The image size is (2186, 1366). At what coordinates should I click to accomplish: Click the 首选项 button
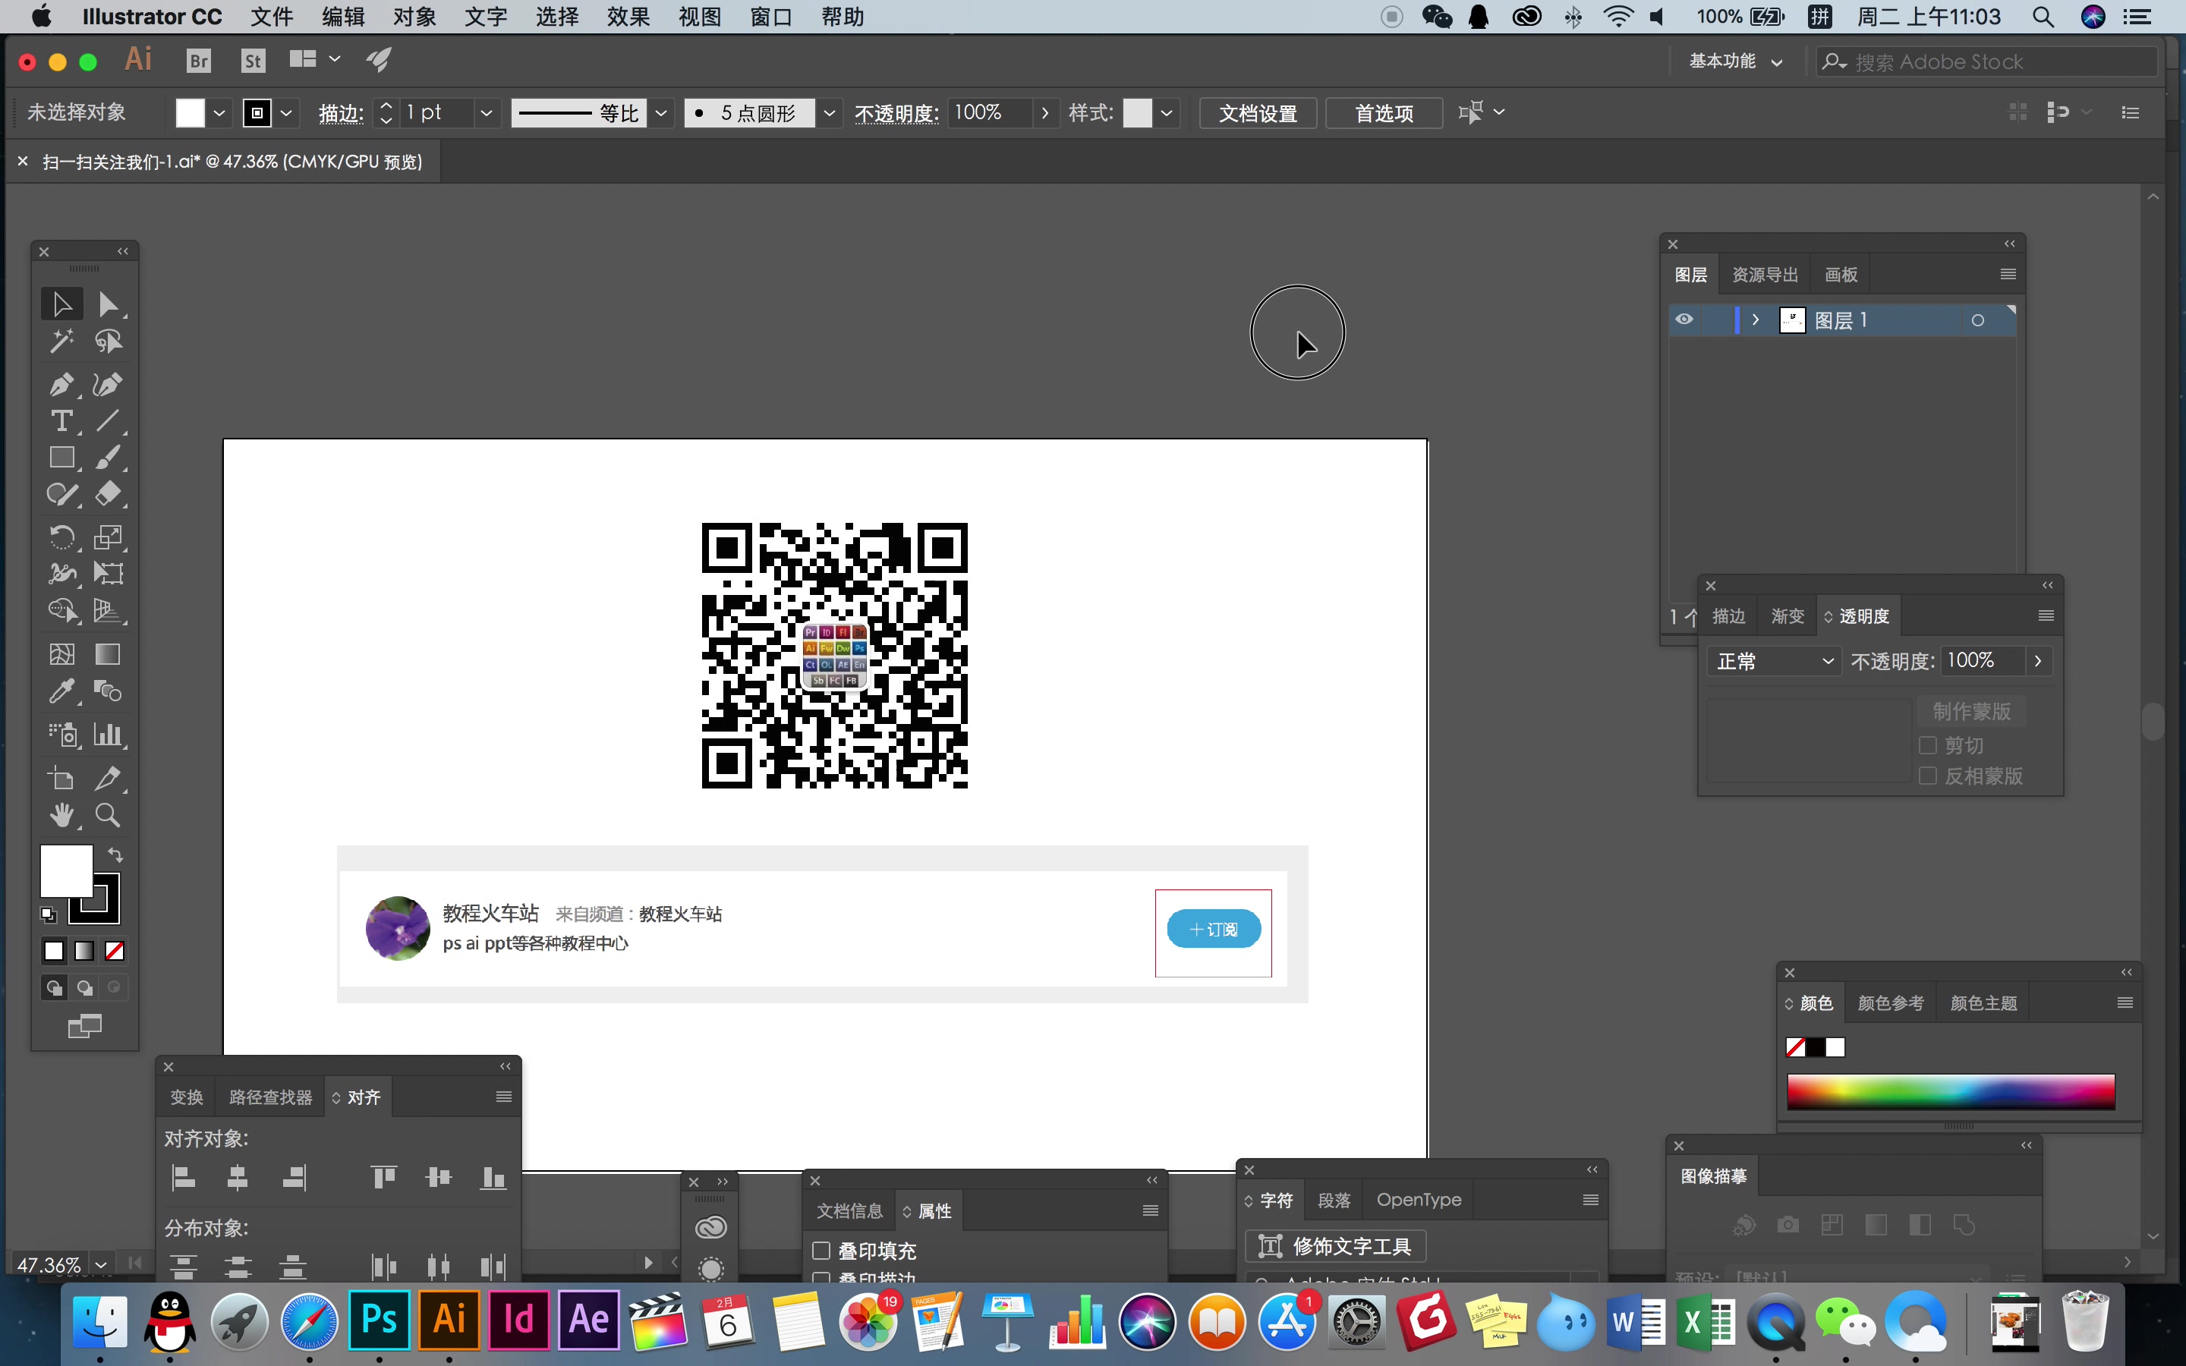tap(1384, 113)
